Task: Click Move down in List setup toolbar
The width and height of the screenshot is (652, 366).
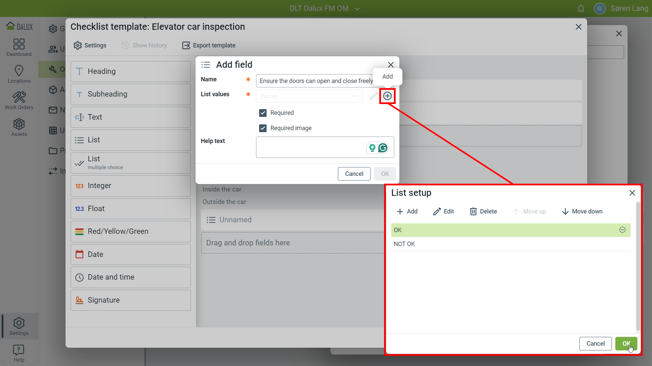Action: tap(582, 211)
